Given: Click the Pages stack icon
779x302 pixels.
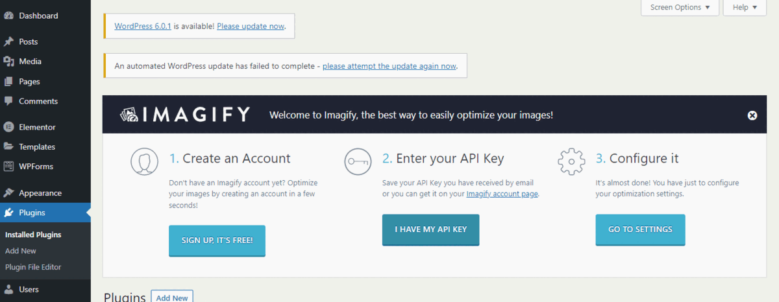Looking at the screenshot, I should 8,82.
